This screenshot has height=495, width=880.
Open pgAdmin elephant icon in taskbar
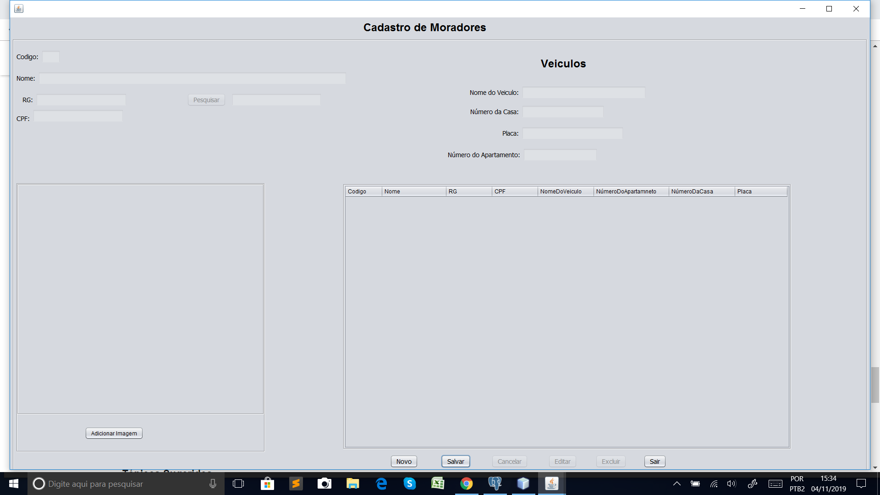[495, 484]
